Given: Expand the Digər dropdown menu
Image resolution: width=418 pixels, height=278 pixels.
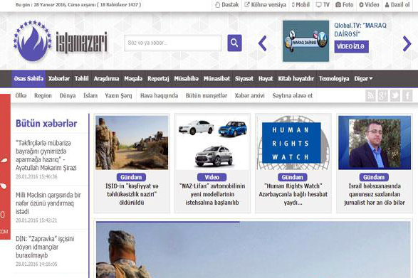Looking at the screenshot, I should [363, 78].
